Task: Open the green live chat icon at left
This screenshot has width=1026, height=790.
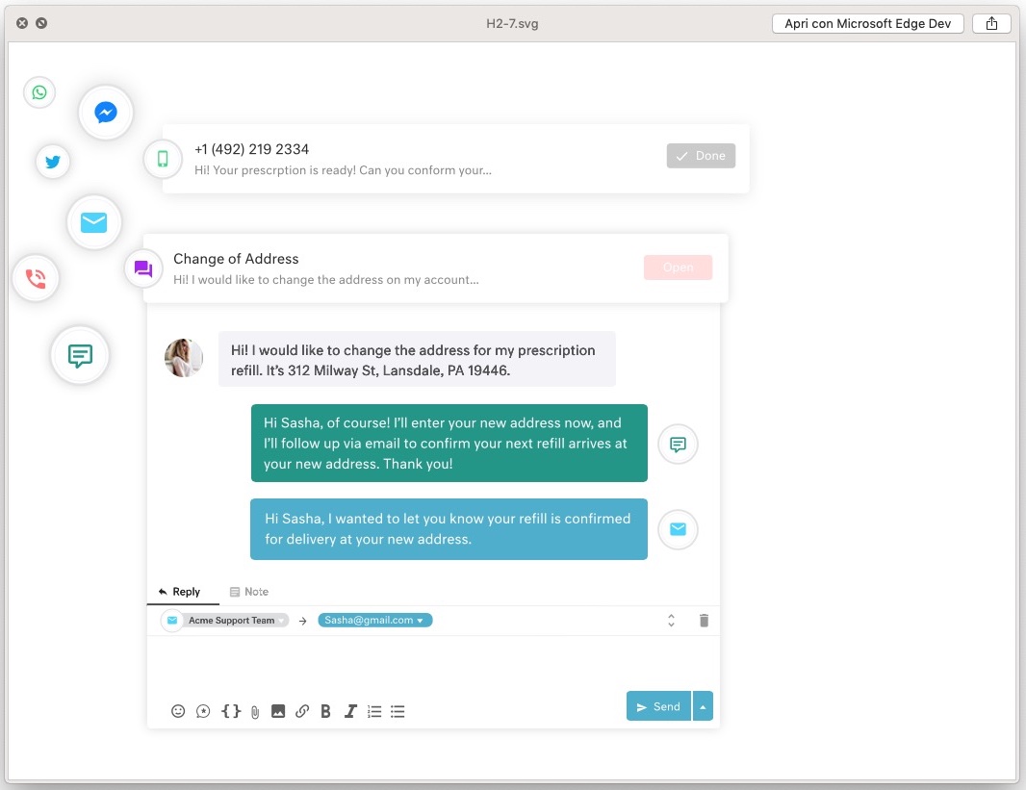Action: [80, 356]
